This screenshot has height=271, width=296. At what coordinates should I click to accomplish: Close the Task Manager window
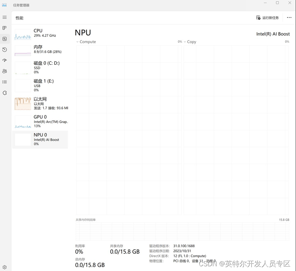pos(290,3)
